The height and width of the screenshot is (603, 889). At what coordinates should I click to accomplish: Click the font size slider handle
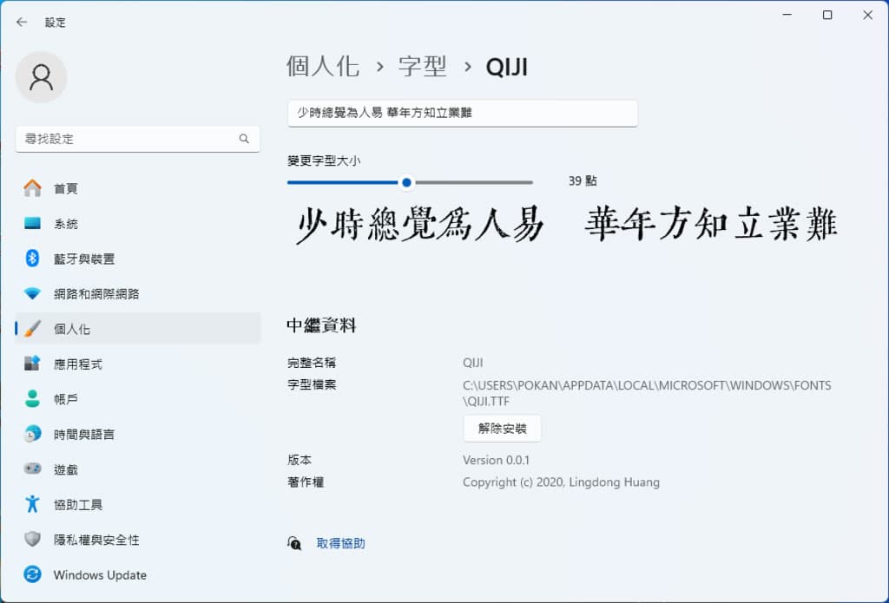pos(406,182)
